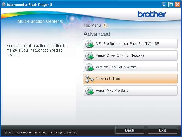
Task: Go Back to previous screen
Action: tap(129, 130)
